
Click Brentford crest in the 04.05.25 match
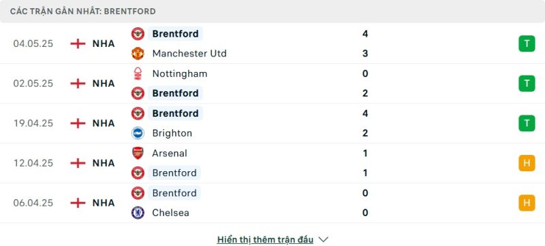[x=138, y=33]
